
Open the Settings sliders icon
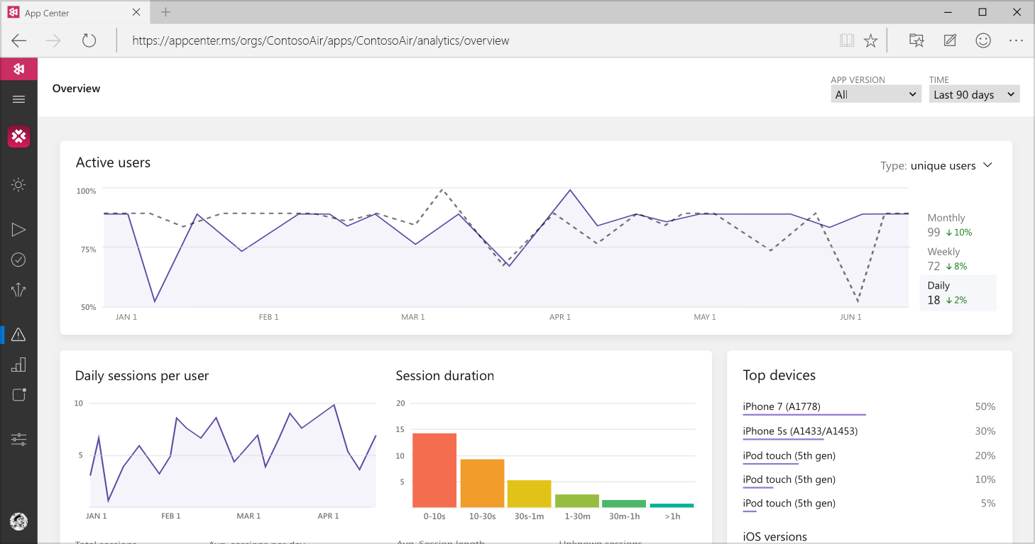18,440
